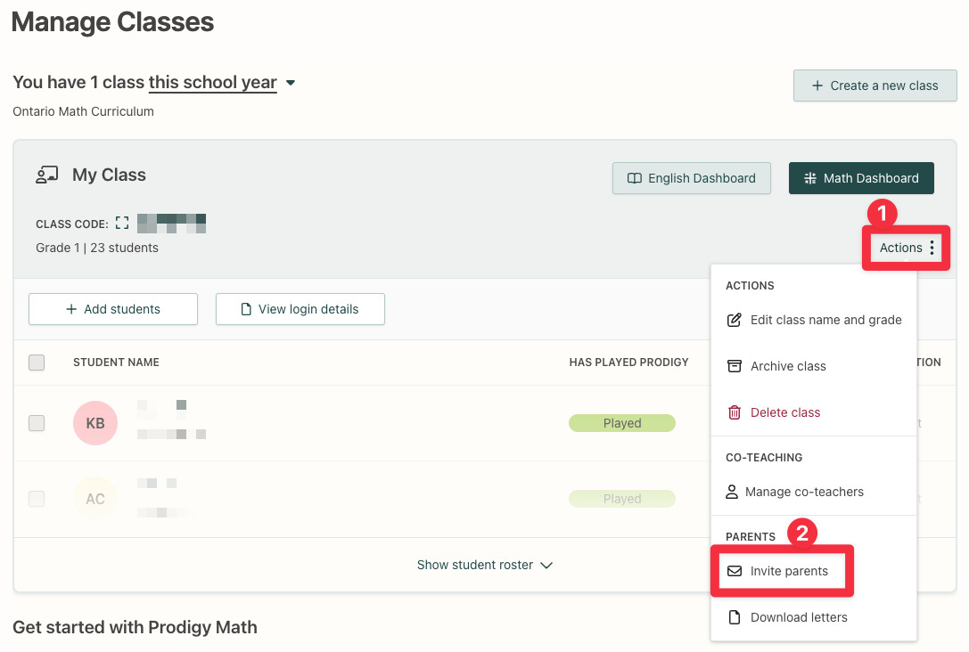The width and height of the screenshot is (969, 652).
Task: Click the three-dot icon next to Actions
Action: point(932,248)
